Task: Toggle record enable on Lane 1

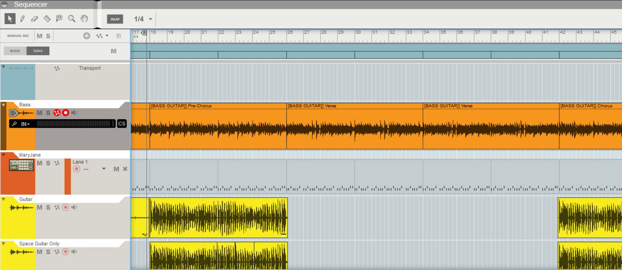Action: (76, 169)
